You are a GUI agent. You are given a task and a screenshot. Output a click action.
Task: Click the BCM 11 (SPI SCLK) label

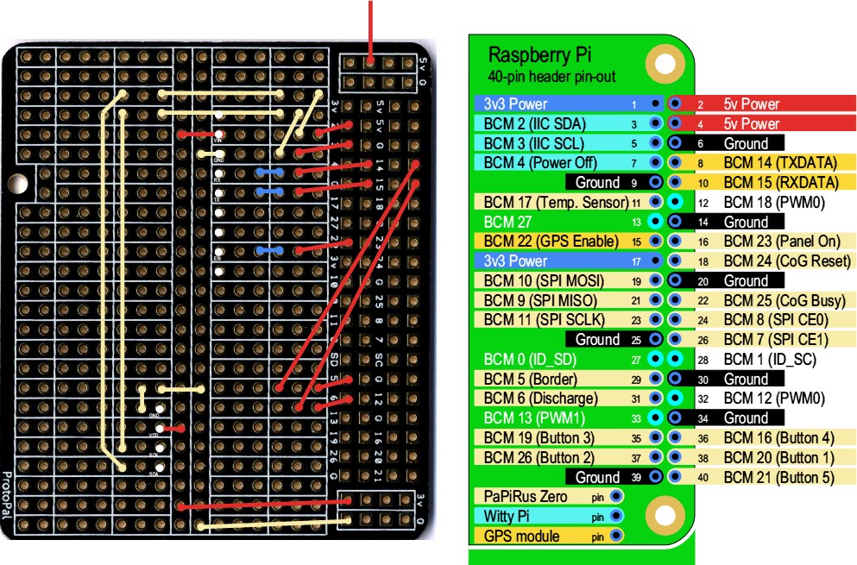[545, 320]
